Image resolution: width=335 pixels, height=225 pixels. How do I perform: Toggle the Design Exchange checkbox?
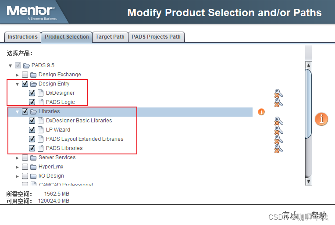(25, 75)
